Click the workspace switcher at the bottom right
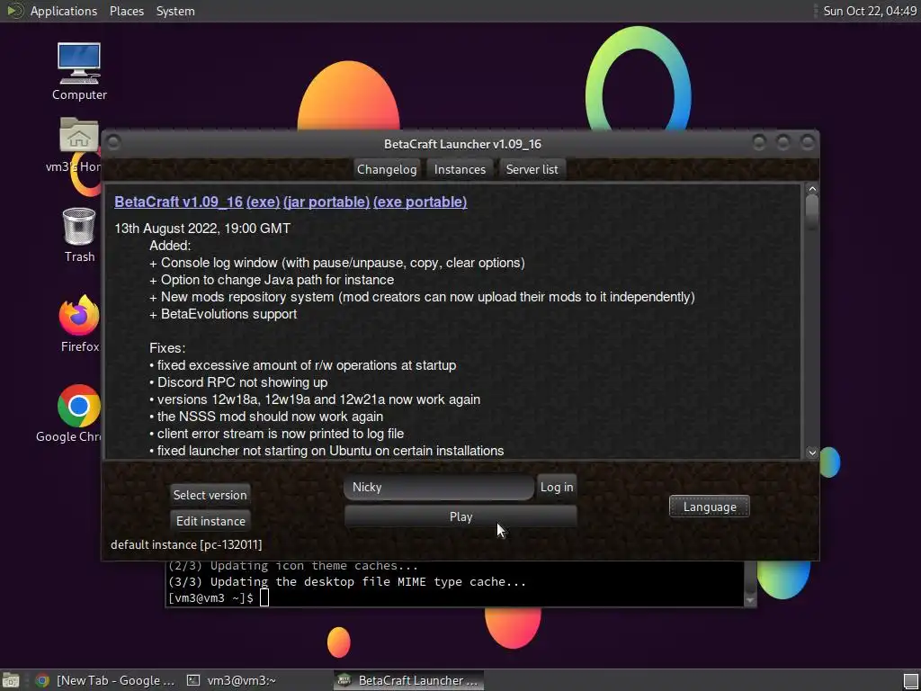The image size is (921, 691). pyautogui.click(x=911, y=680)
